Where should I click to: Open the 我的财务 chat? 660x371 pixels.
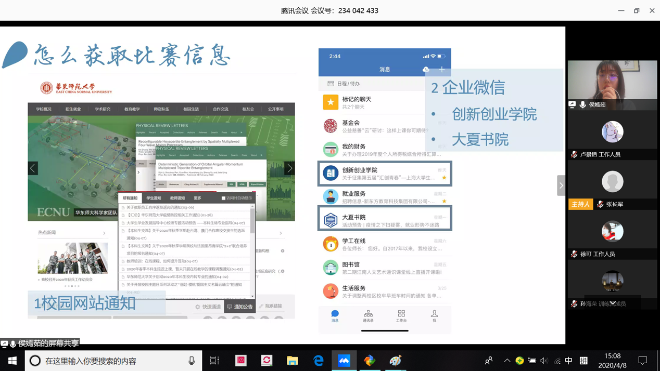point(385,150)
